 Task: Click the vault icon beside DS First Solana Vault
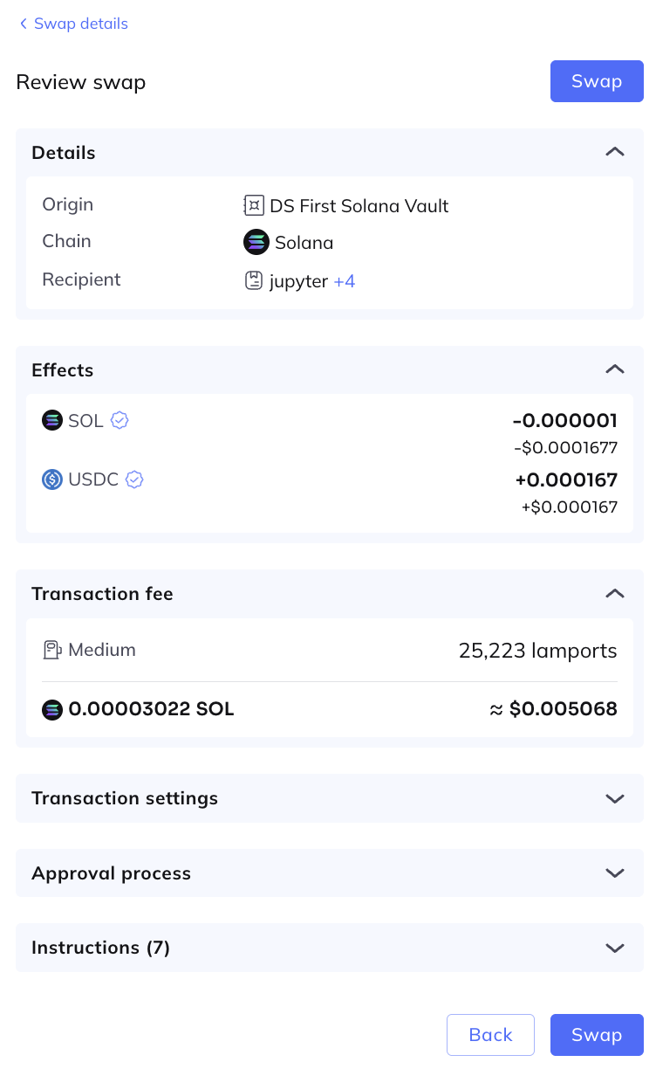pyautogui.click(x=253, y=206)
